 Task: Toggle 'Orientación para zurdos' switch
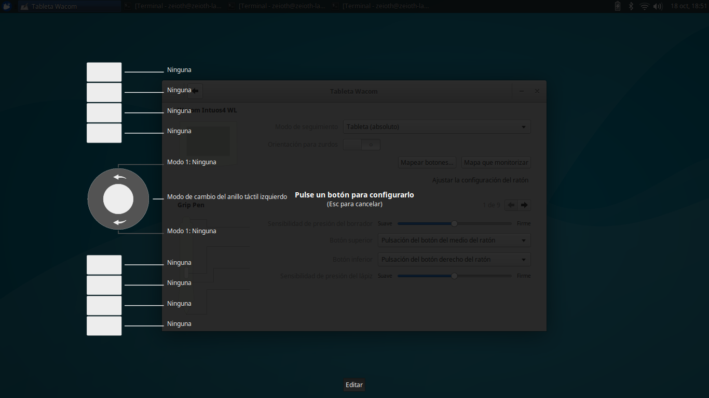(362, 145)
